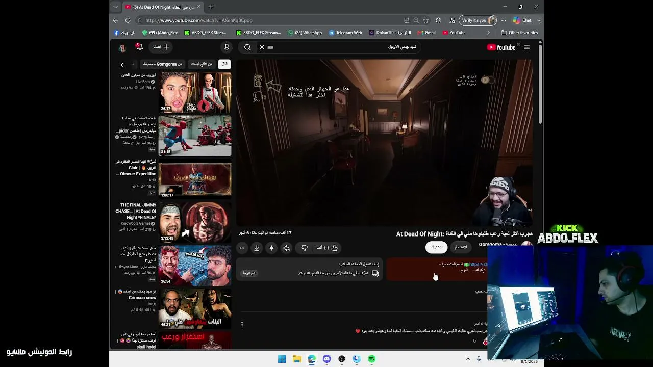This screenshot has width=653, height=367.
Task: Open Discord from the taskbar
Action: pyautogui.click(x=327, y=359)
